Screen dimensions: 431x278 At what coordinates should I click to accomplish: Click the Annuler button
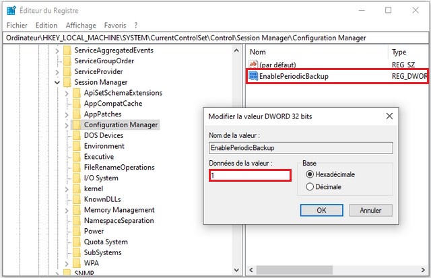(x=370, y=210)
